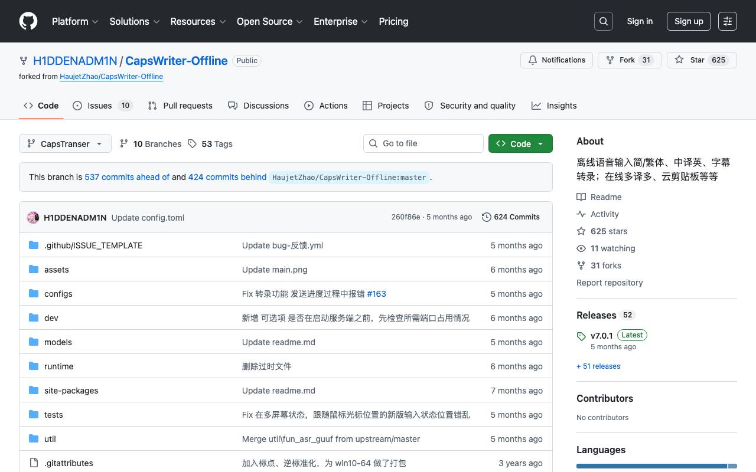Open the search magnifier button
Viewport: 756px width, 472px height.
tap(604, 21)
